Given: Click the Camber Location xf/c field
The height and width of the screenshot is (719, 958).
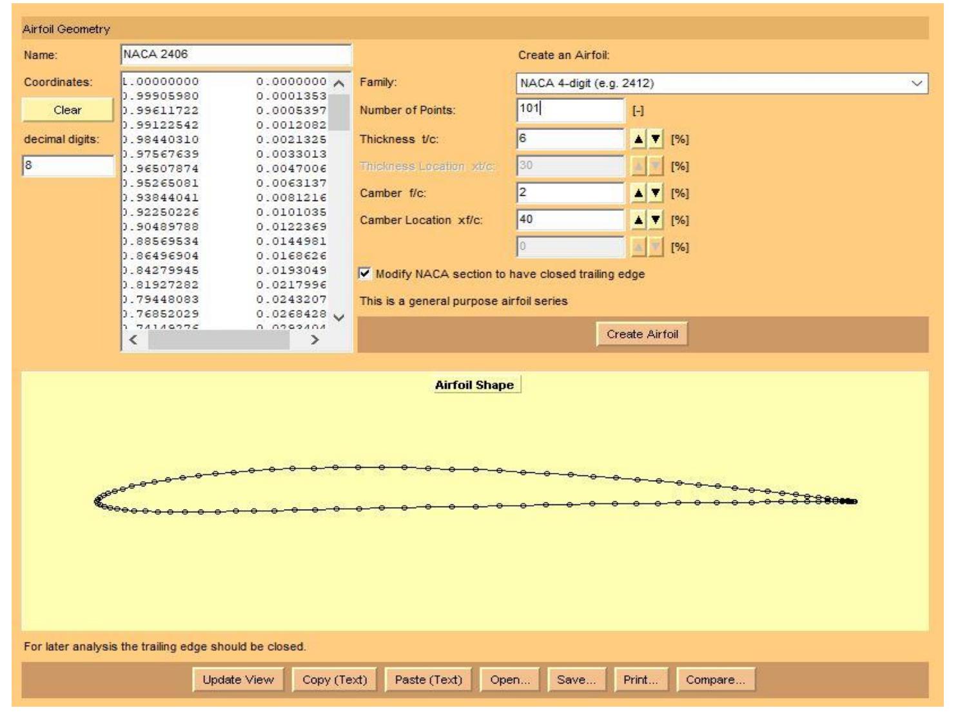Looking at the screenshot, I should pos(571,220).
